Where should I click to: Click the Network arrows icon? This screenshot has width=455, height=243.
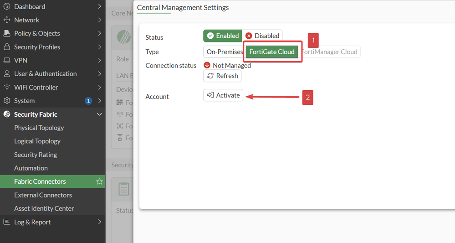6,20
